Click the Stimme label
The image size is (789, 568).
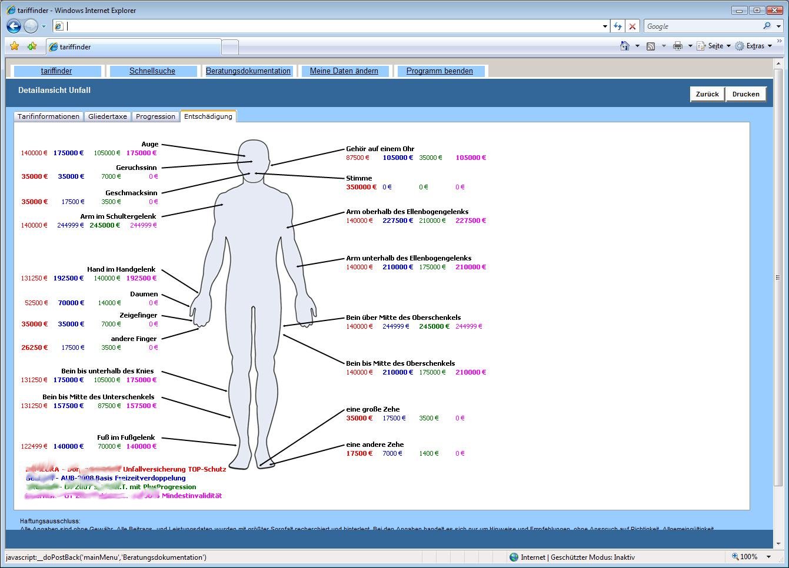tap(359, 178)
